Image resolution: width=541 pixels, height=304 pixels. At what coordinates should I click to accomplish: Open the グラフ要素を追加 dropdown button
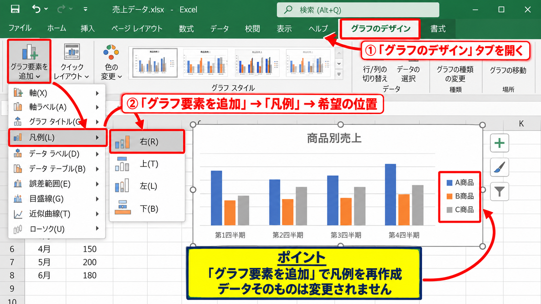(29, 61)
